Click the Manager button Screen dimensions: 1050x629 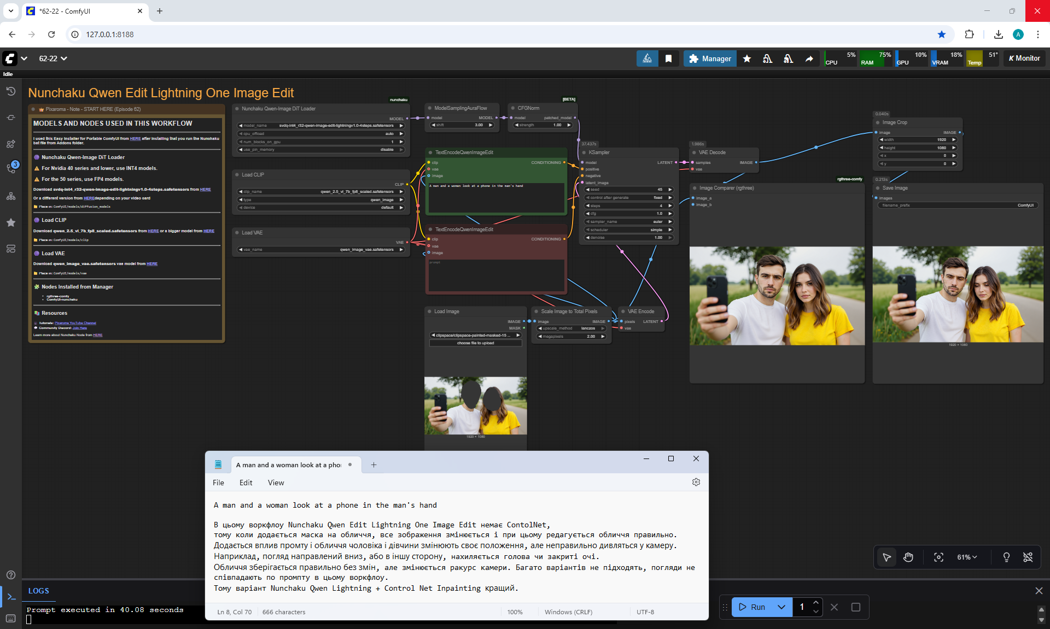coord(710,58)
